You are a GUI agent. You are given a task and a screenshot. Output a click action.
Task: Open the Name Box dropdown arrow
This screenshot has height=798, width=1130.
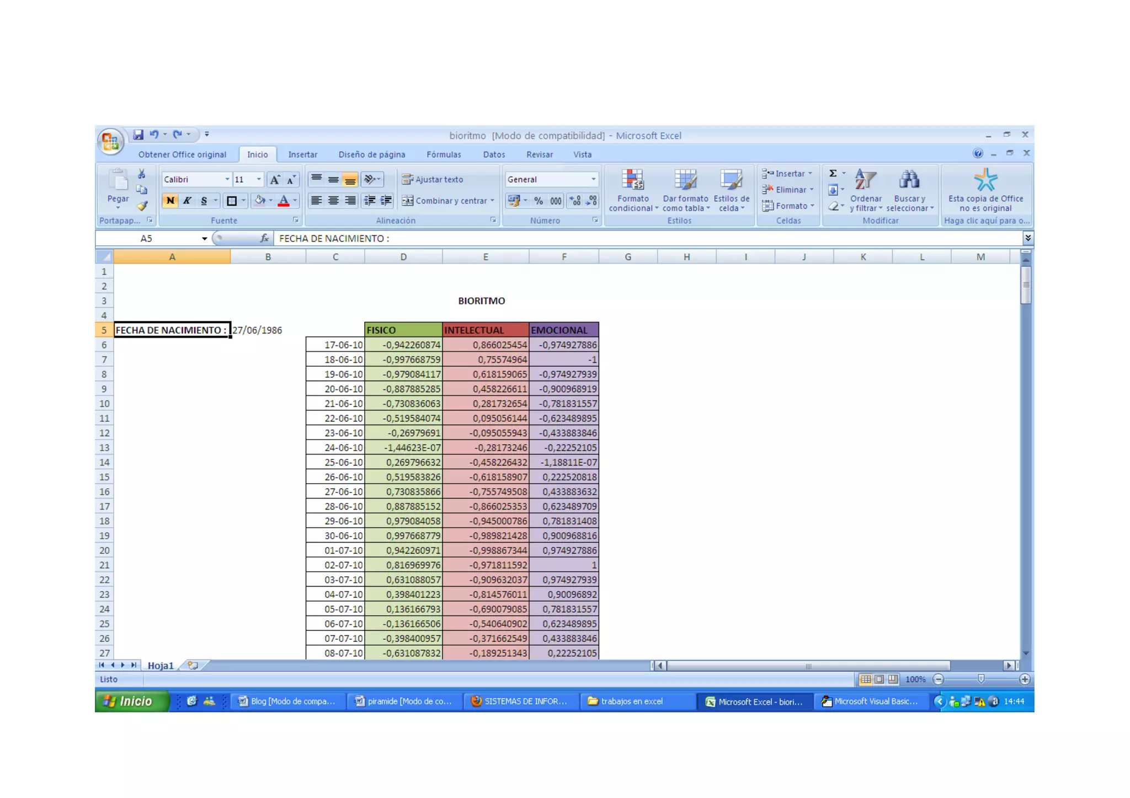point(204,238)
